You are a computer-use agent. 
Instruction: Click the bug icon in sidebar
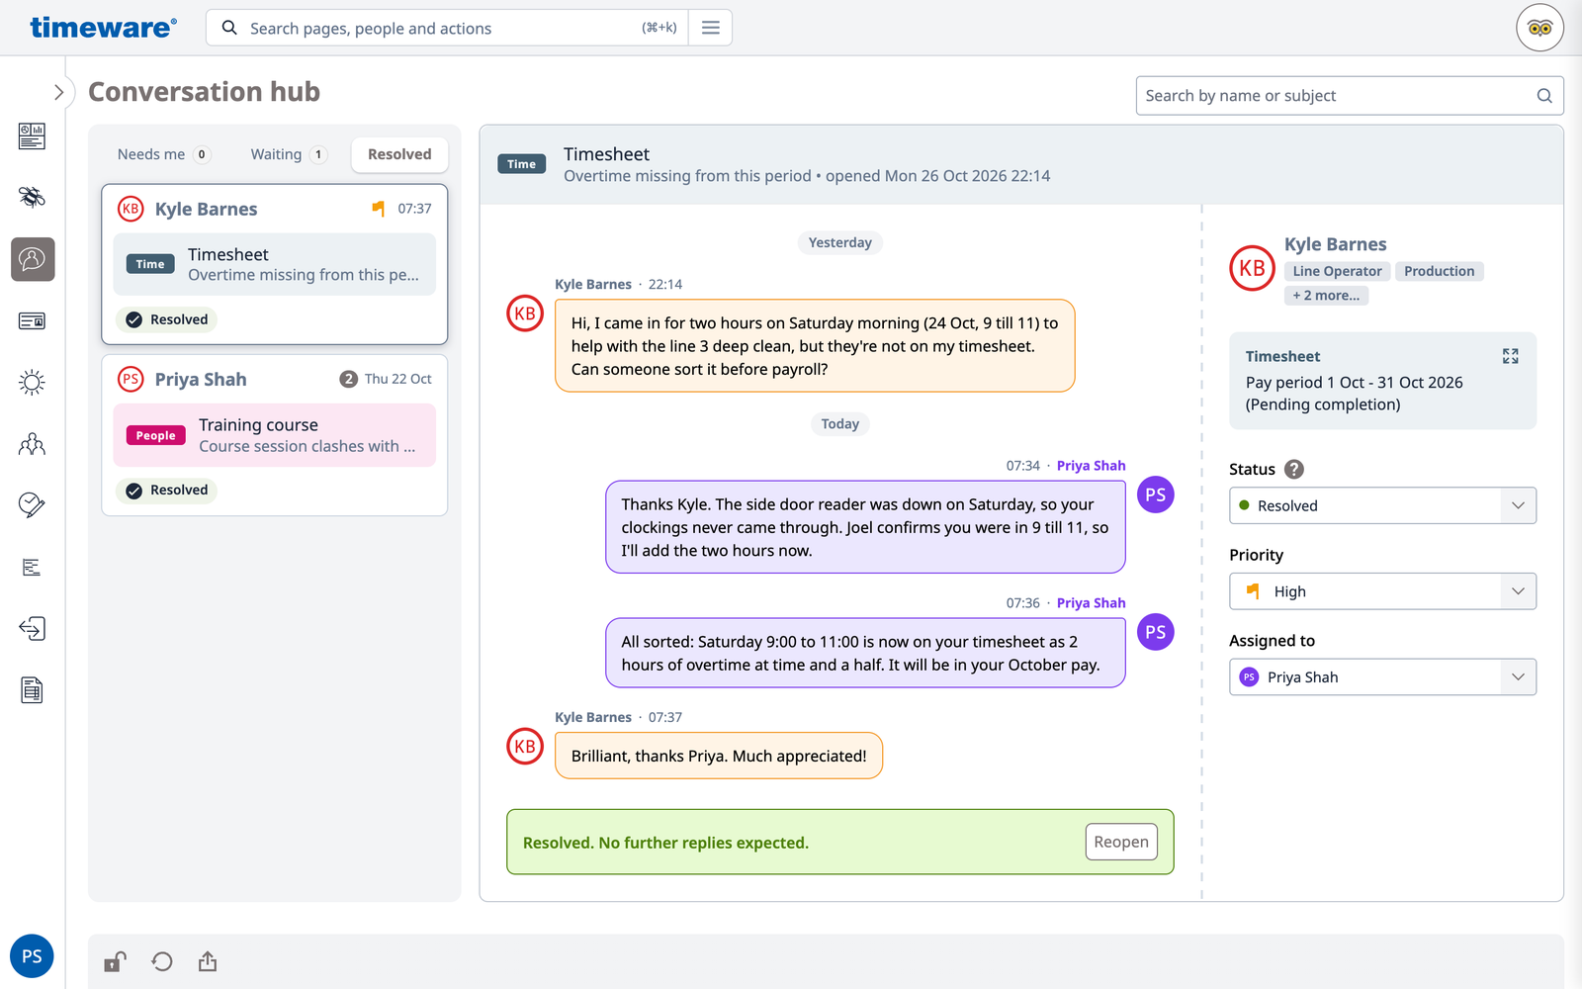[x=33, y=197]
